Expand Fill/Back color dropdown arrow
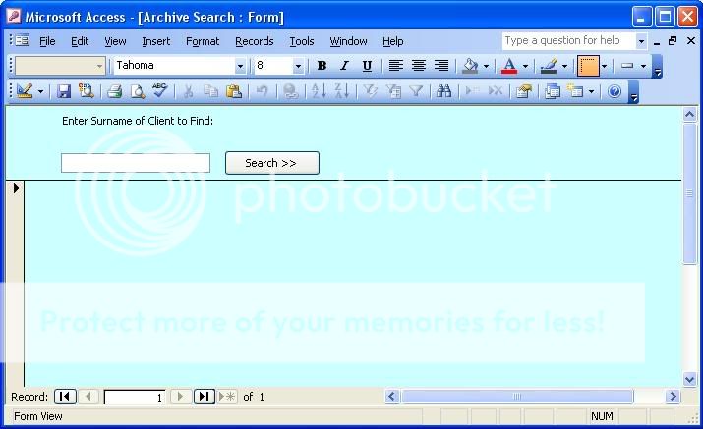Viewport: 703px width, 429px height. click(486, 67)
